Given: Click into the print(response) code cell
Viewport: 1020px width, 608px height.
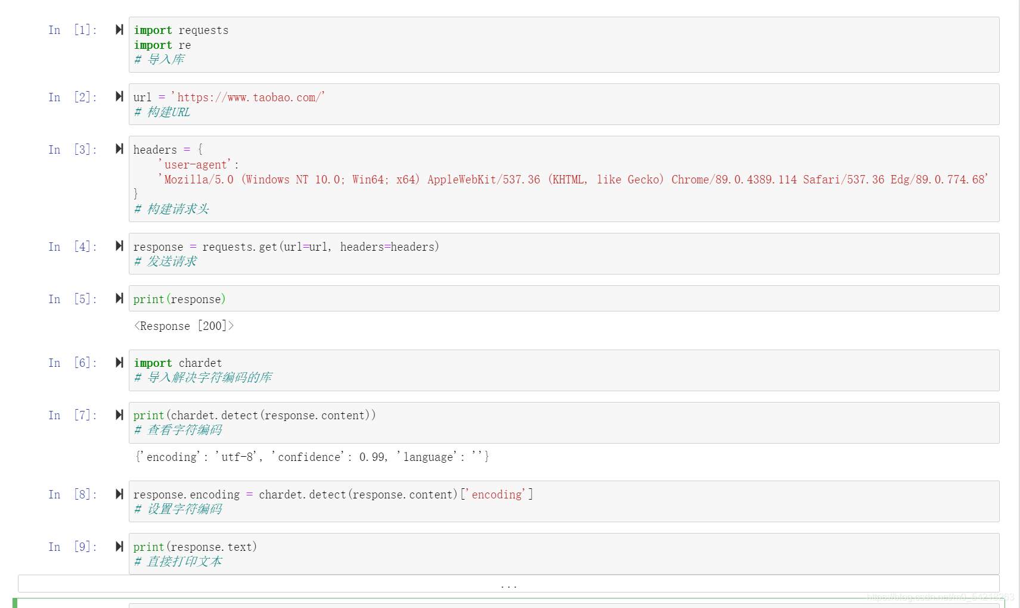Looking at the screenshot, I should pyautogui.click(x=564, y=298).
